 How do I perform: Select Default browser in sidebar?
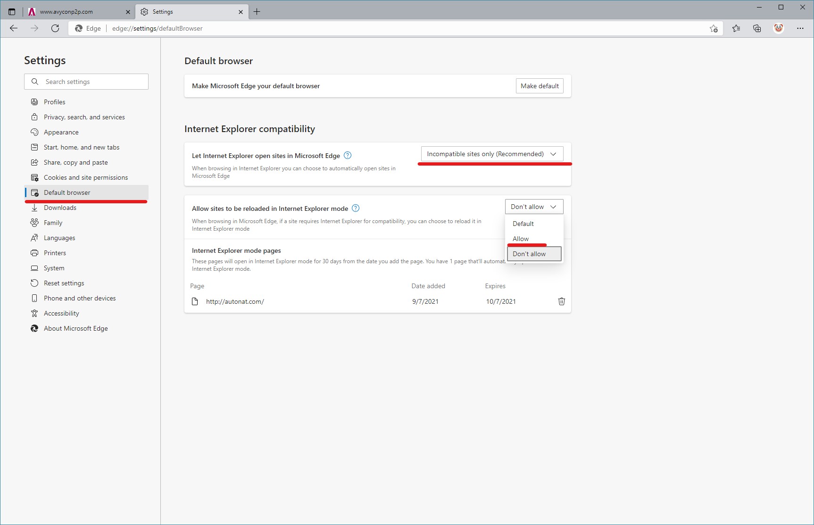click(x=86, y=192)
